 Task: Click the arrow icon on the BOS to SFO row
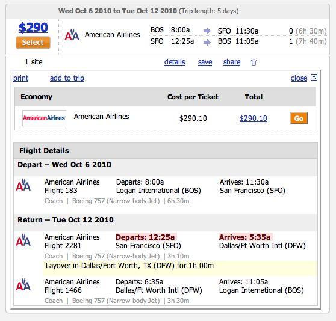pos(207,31)
